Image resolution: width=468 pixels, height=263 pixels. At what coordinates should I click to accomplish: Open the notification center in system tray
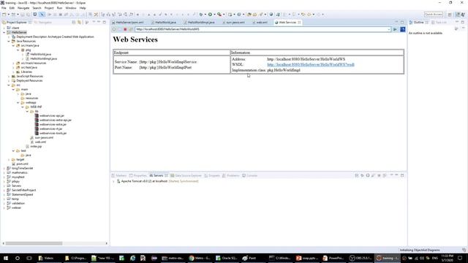pos(460,258)
